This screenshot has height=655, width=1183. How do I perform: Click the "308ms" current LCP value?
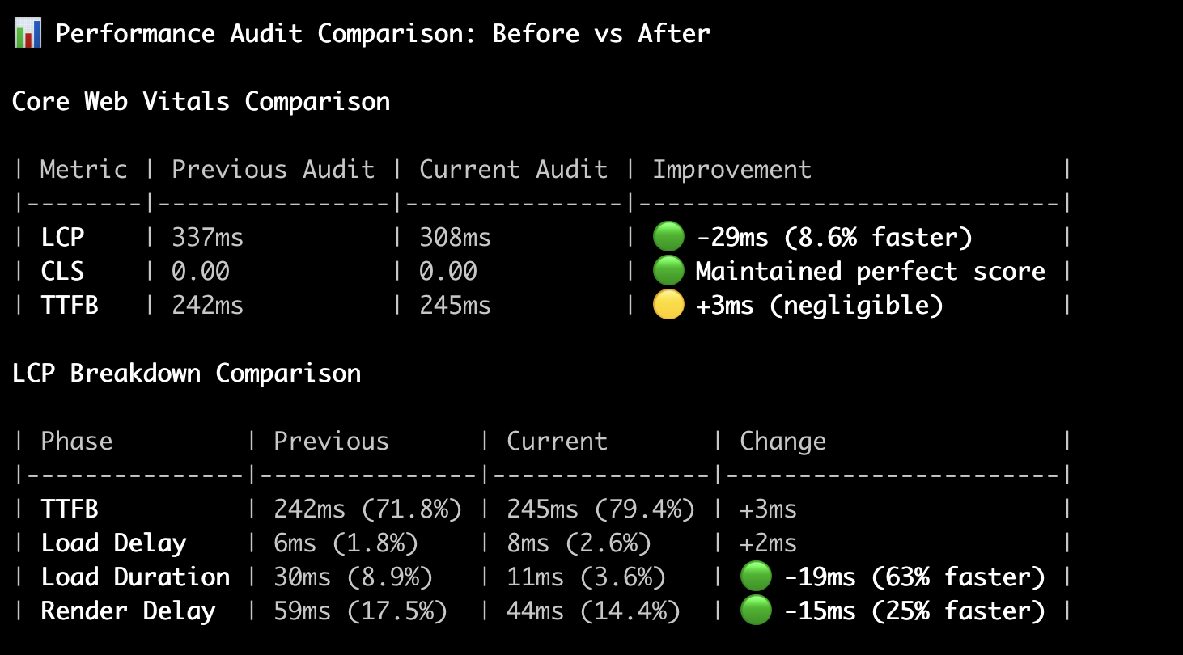point(455,238)
